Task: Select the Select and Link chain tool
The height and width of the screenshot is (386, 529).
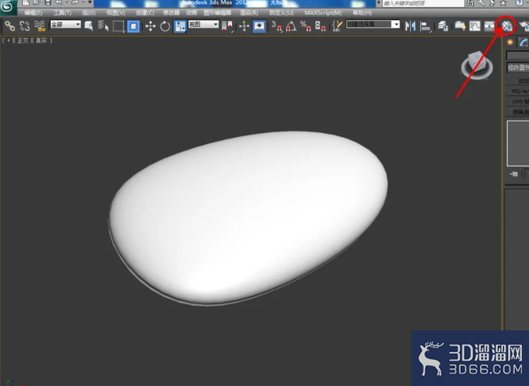Action: click(9, 26)
